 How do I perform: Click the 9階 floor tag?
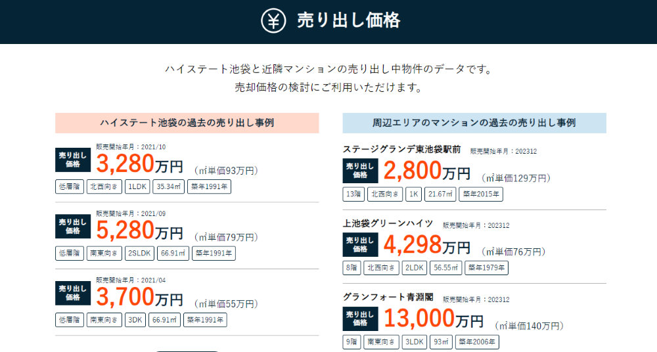click(x=351, y=342)
